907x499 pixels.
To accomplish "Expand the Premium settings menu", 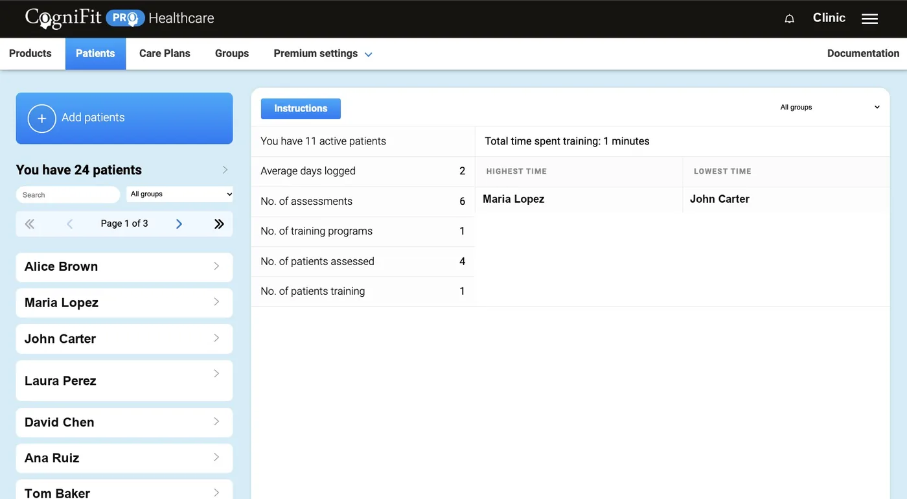I will click(323, 54).
